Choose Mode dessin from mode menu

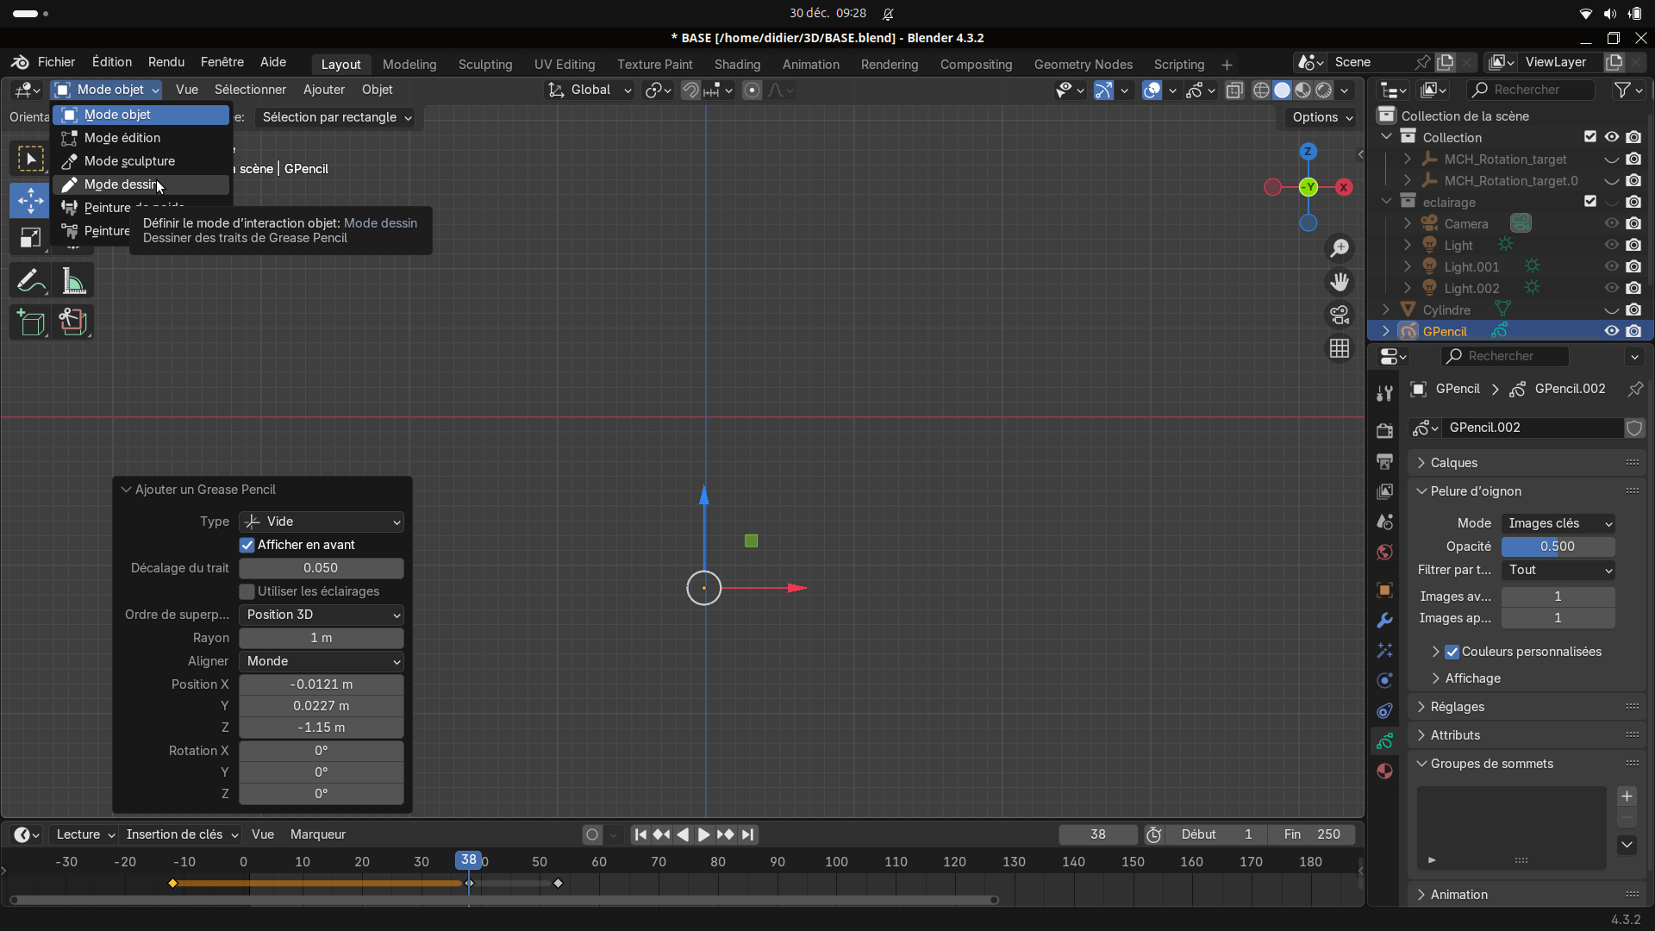click(x=122, y=184)
